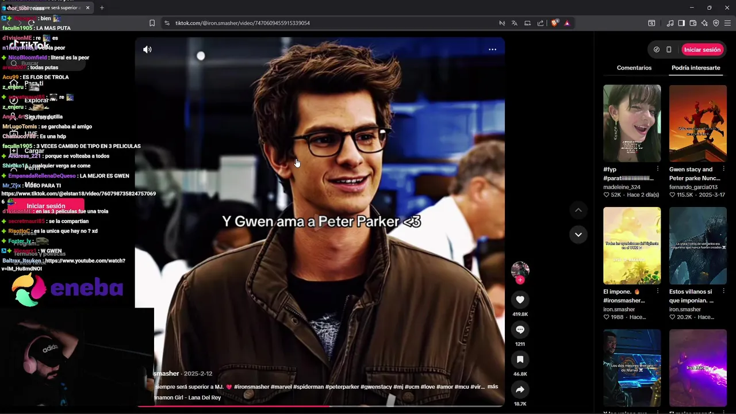Expand the caption with más
The width and height of the screenshot is (736, 414).
[493, 386]
